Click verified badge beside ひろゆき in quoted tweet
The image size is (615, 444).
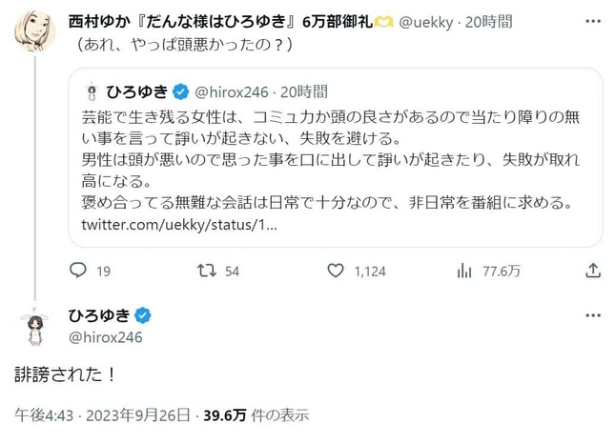coord(178,91)
